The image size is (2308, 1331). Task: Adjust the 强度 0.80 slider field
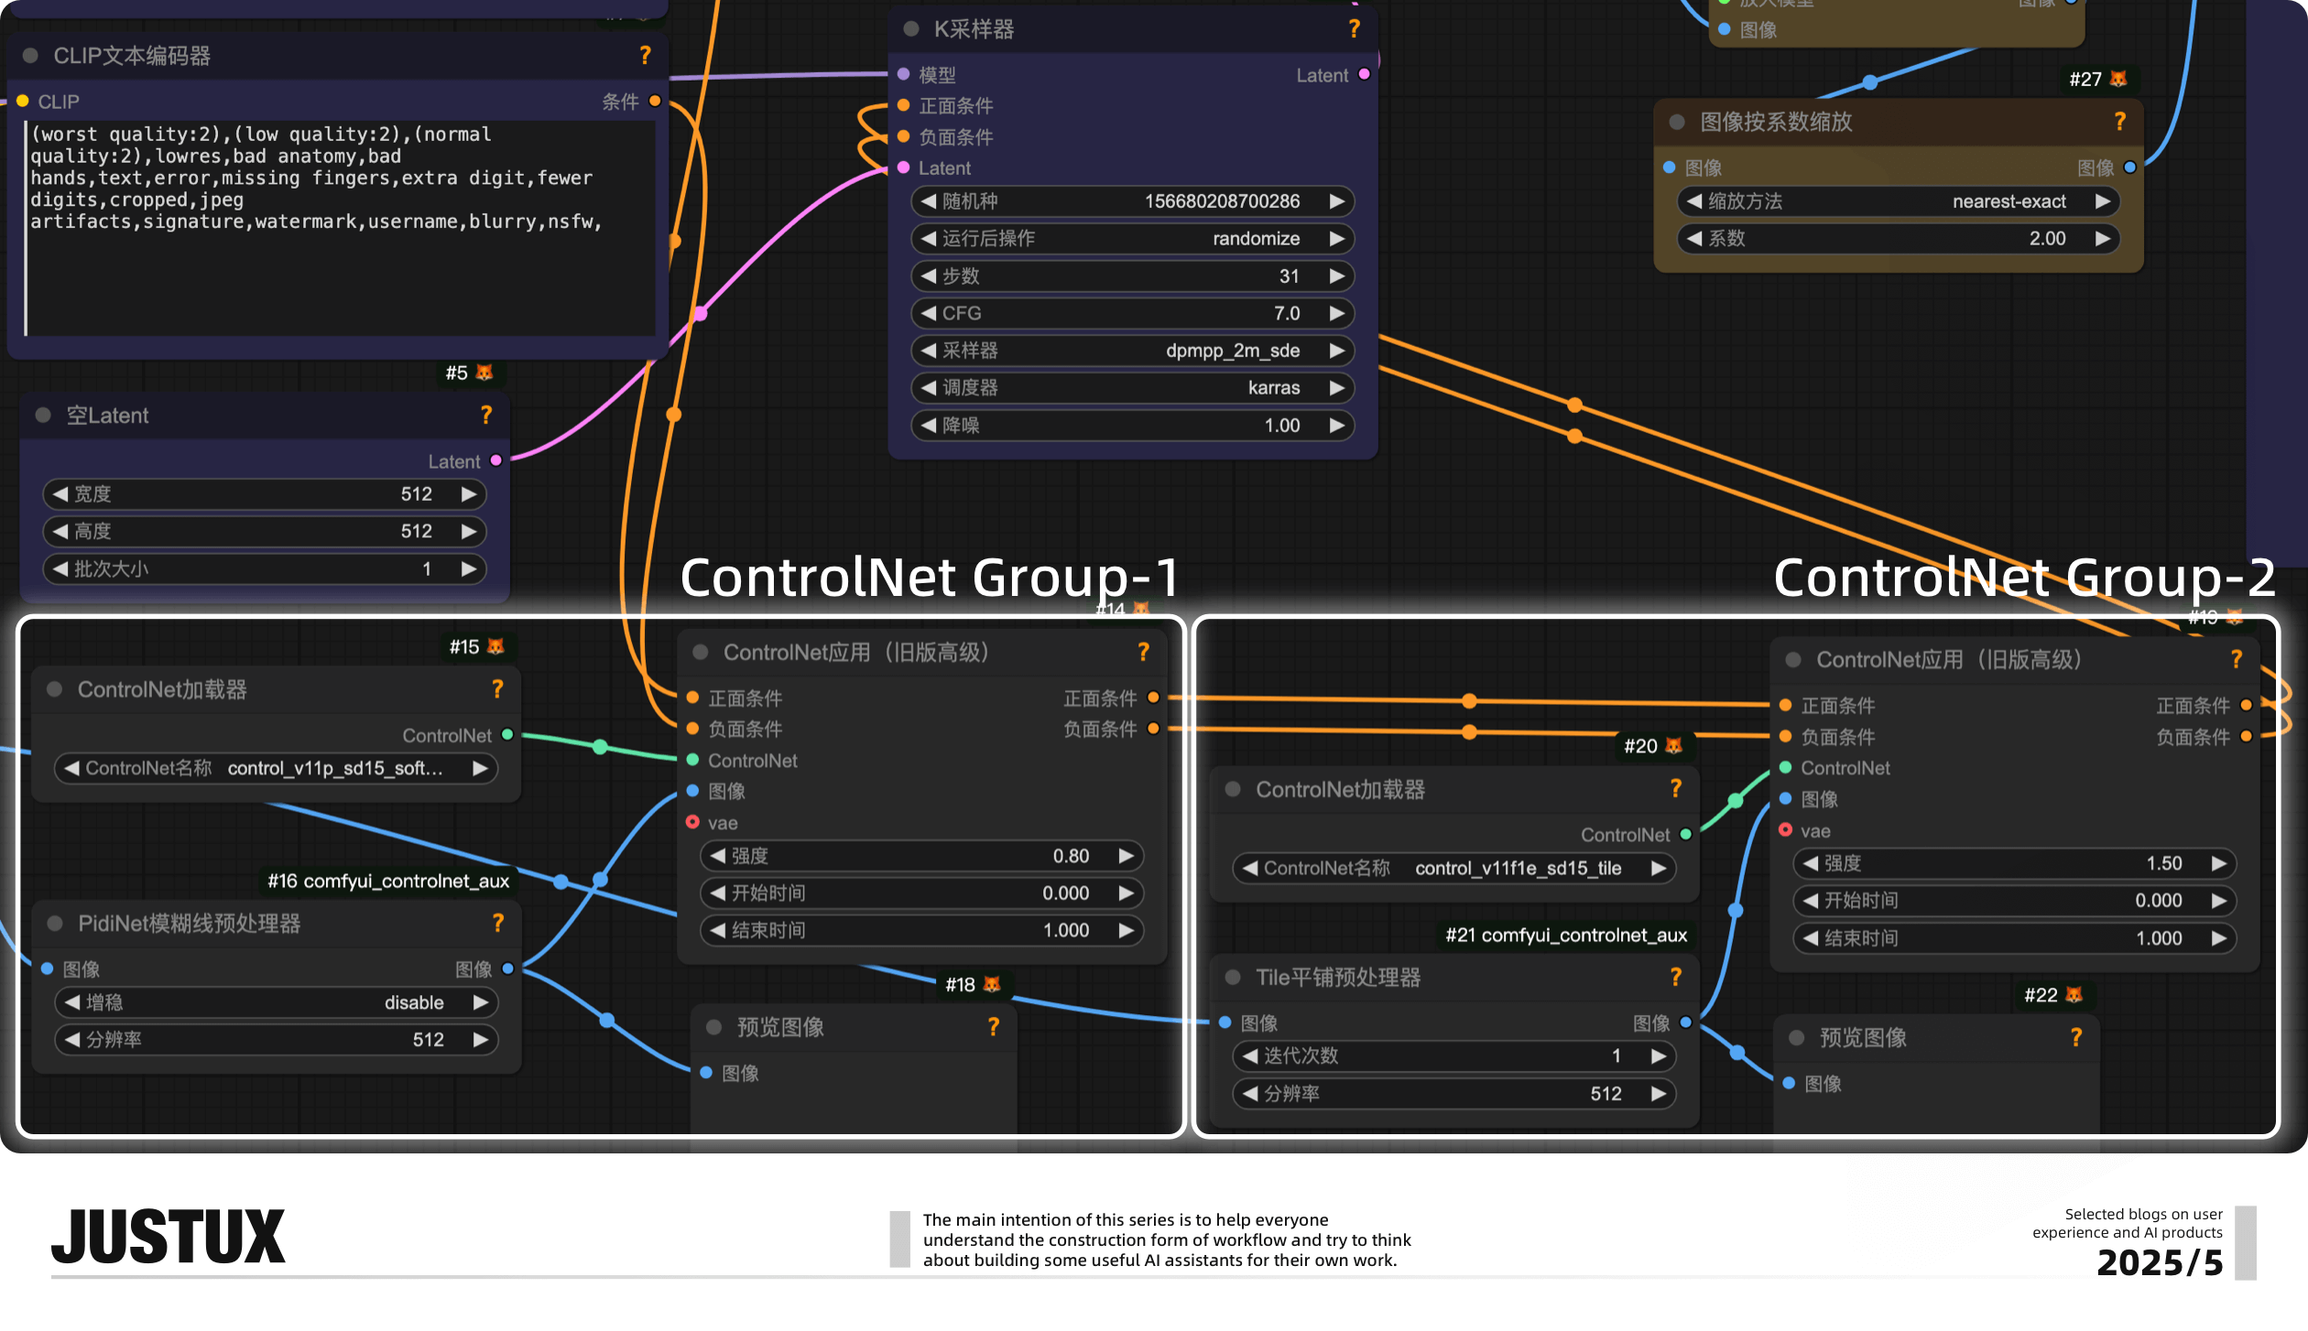pyautogui.click(x=920, y=856)
